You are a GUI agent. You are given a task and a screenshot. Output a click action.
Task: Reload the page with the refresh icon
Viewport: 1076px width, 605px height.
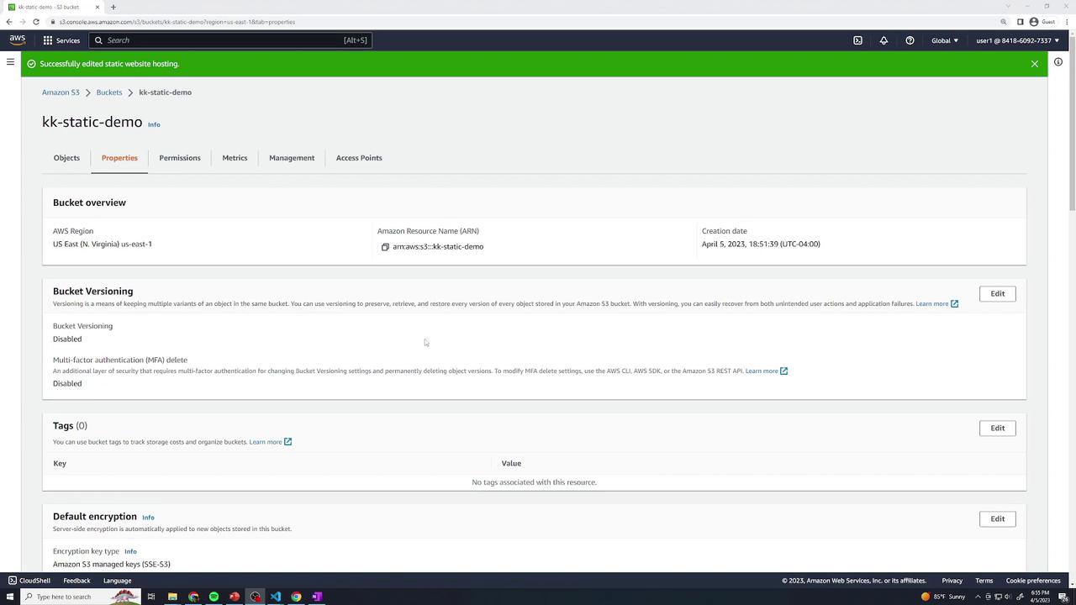click(36, 22)
